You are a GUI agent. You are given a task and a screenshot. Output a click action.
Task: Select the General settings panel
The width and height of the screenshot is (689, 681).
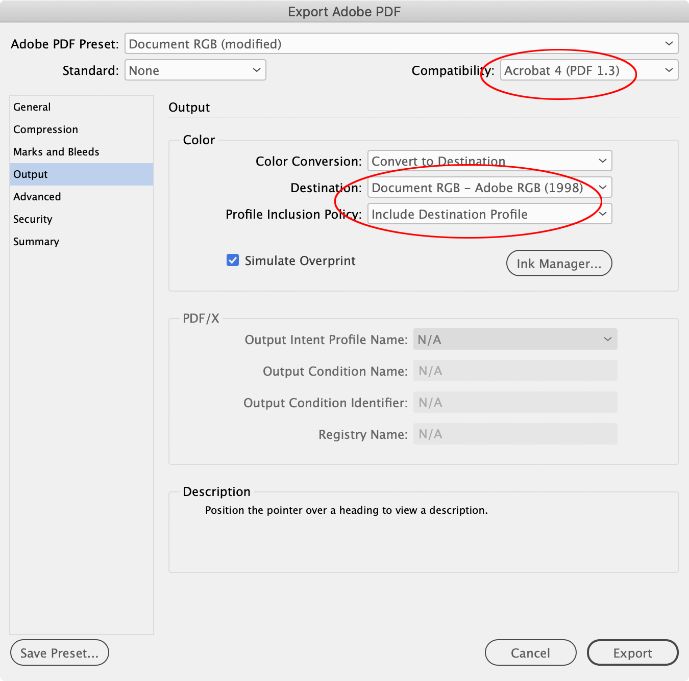(32, 107)
